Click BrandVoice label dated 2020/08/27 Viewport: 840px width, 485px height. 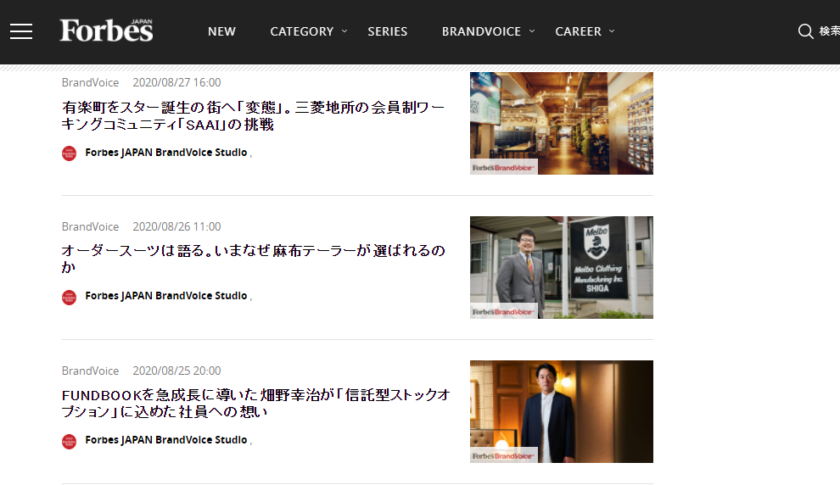click(x=90, y=82)
